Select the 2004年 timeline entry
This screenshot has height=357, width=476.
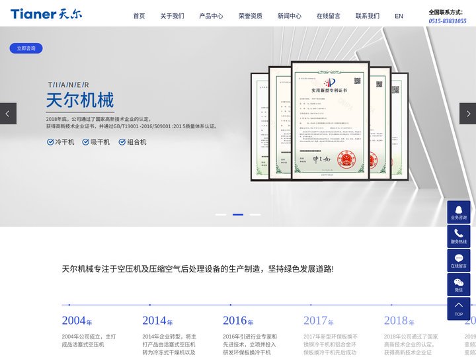pos(77,321)
